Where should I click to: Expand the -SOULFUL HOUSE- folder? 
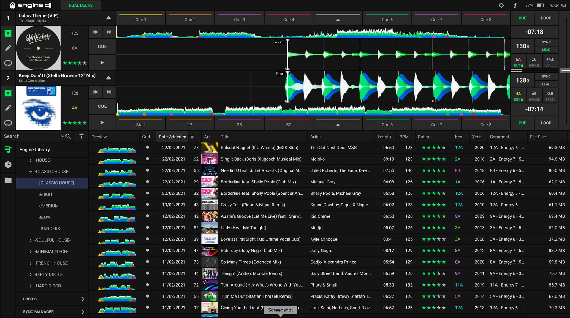point(31,240)
